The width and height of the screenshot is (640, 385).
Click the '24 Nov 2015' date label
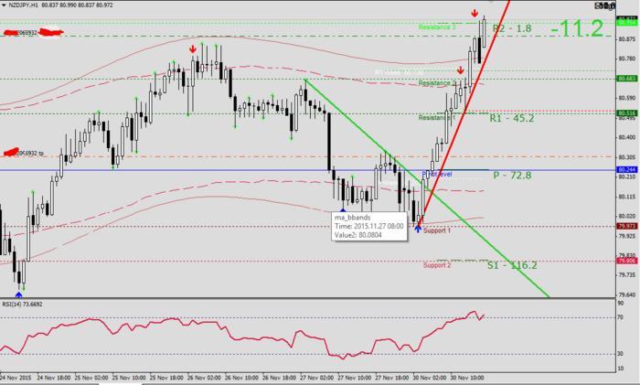pos(16,378)
